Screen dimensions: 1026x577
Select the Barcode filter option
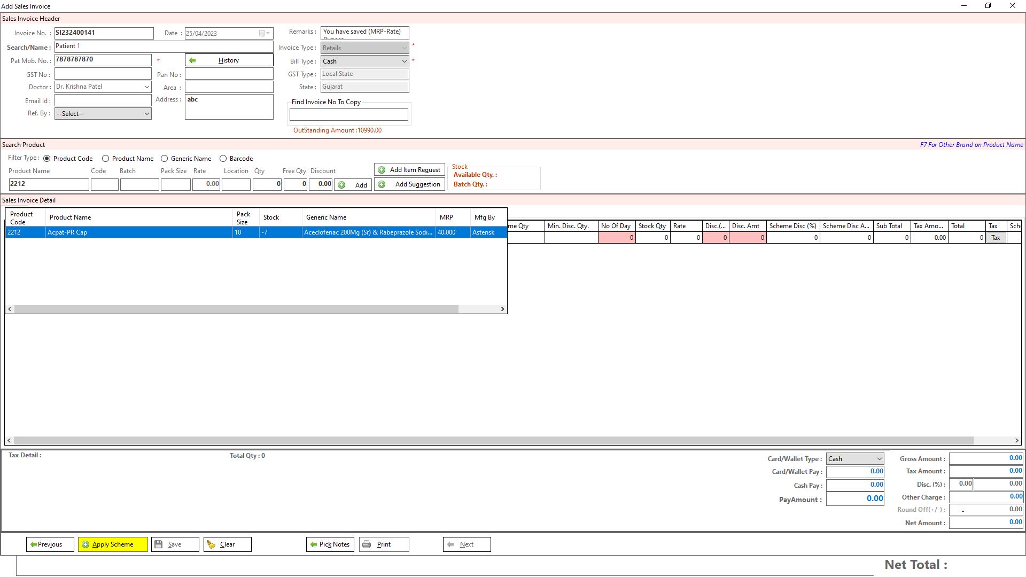pos(223,159)
